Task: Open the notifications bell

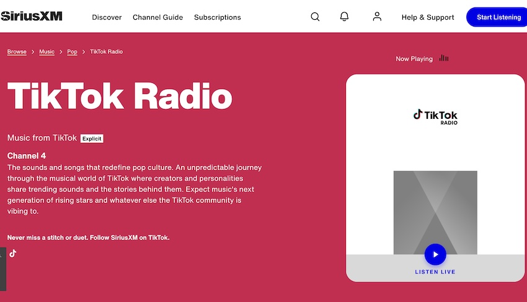Action: 345,17
